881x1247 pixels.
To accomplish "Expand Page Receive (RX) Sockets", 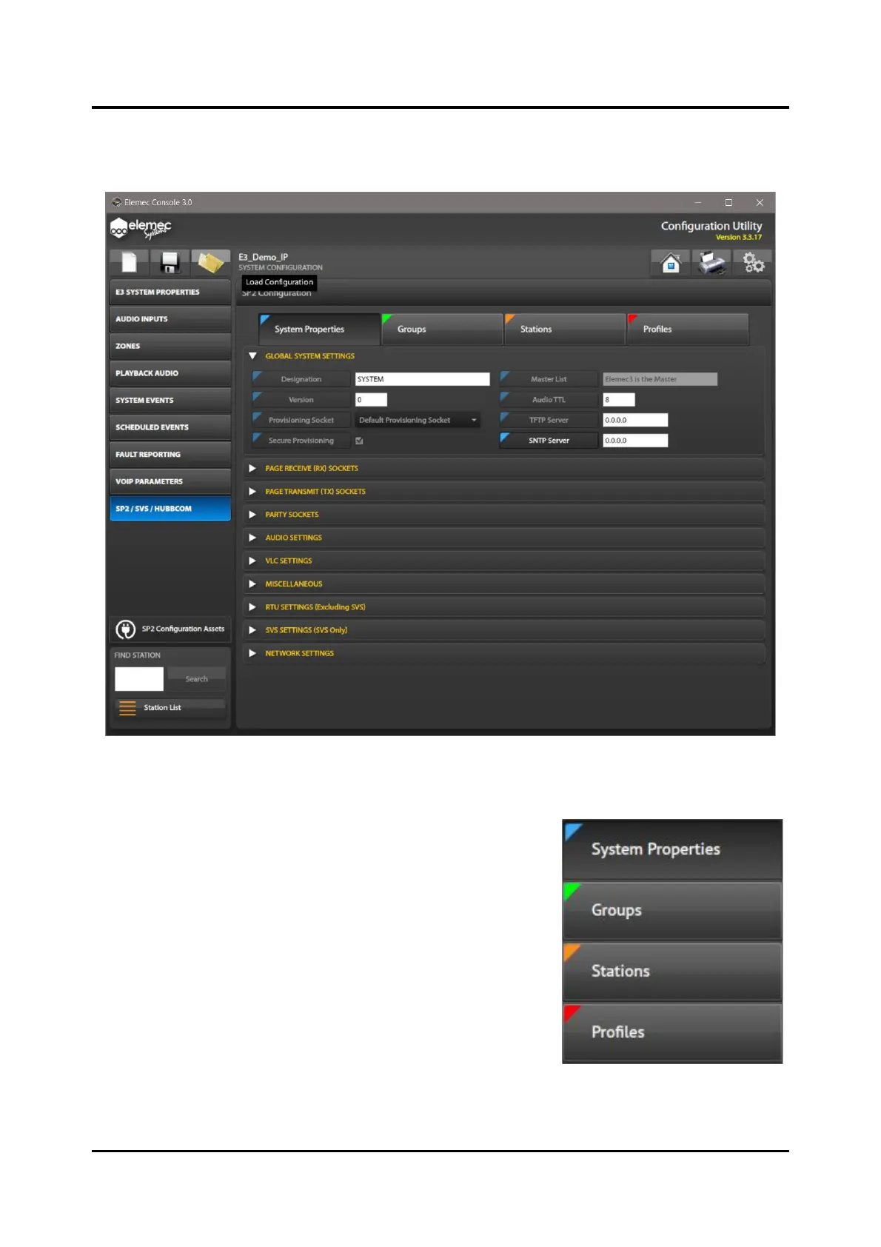I will [252, 469].
